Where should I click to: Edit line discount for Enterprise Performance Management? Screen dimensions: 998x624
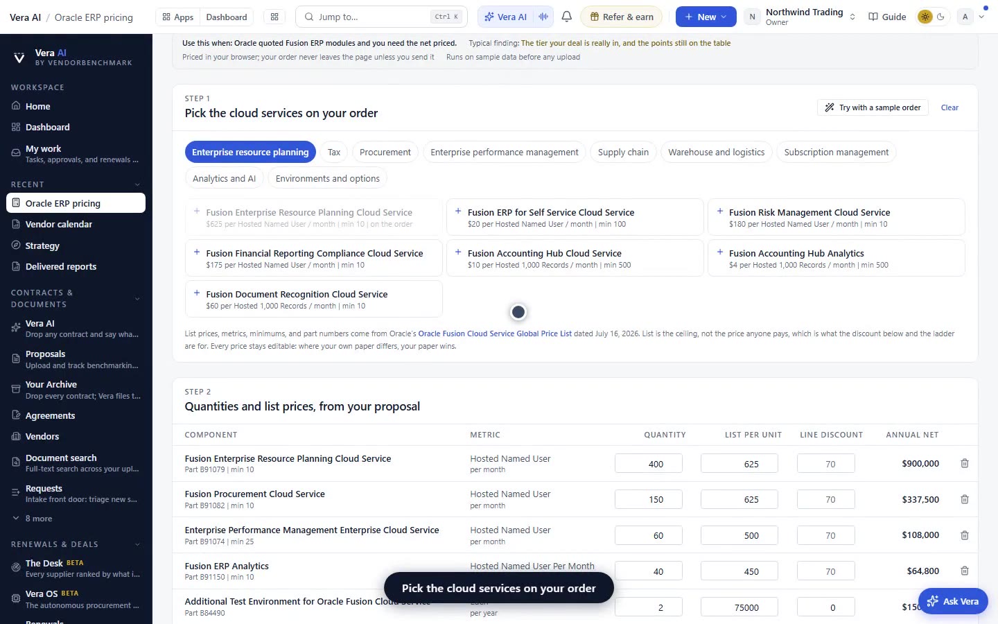click(826, 535)
